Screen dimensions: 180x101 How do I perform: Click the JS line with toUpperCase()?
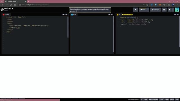click(x=134, y=24)
